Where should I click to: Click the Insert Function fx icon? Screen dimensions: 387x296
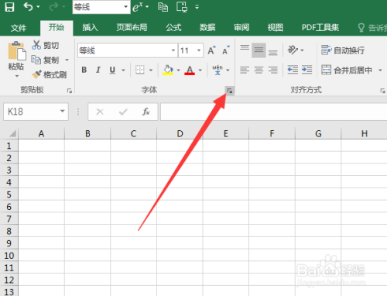pos(146,112)
